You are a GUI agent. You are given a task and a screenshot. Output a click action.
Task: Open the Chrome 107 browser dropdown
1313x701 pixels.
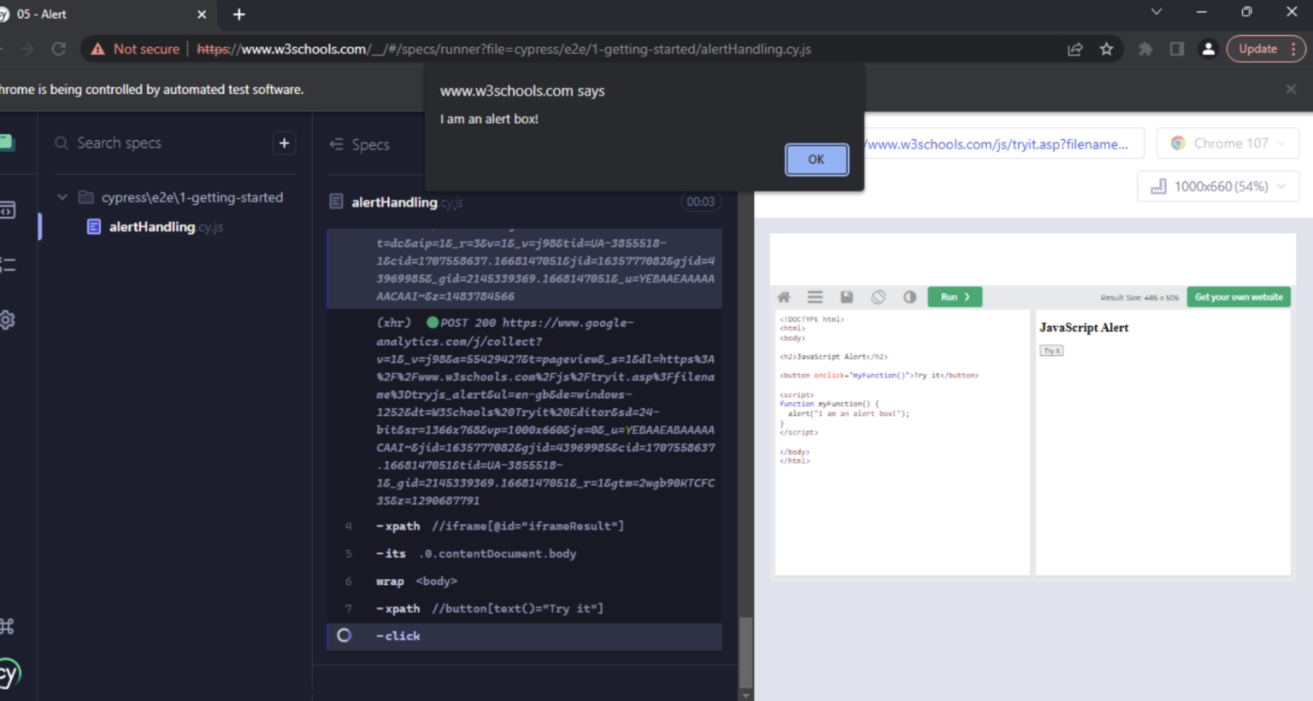click(x=1228, y=143)
